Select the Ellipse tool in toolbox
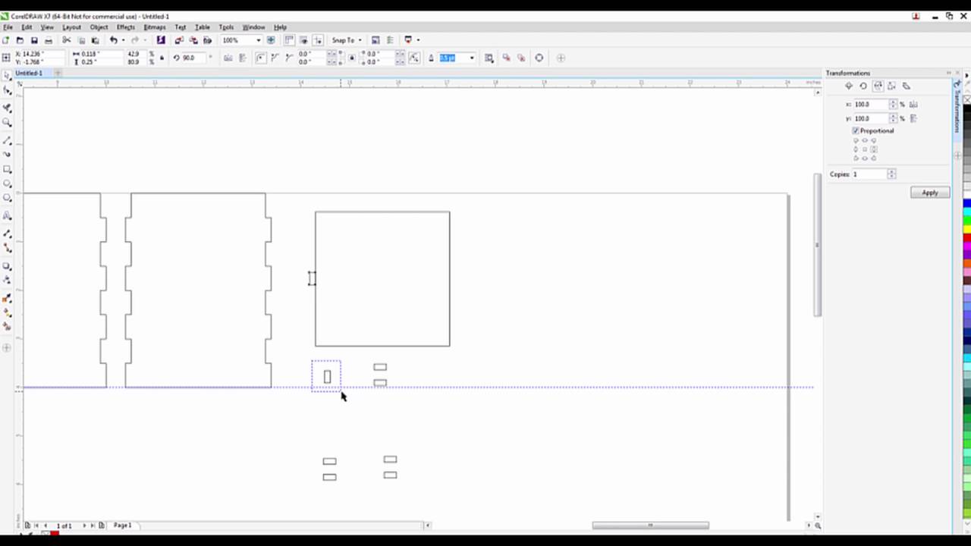The height and width of the screenshot is (546, 971). coord(8,184)
